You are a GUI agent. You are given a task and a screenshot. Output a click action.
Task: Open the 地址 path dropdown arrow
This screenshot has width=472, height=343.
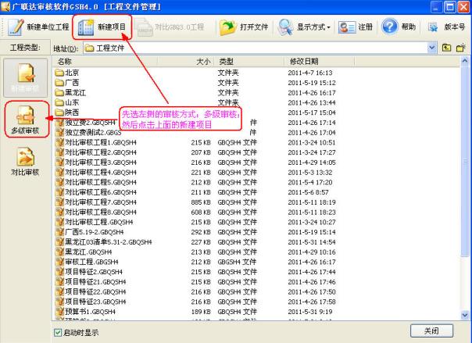point(432,48)
